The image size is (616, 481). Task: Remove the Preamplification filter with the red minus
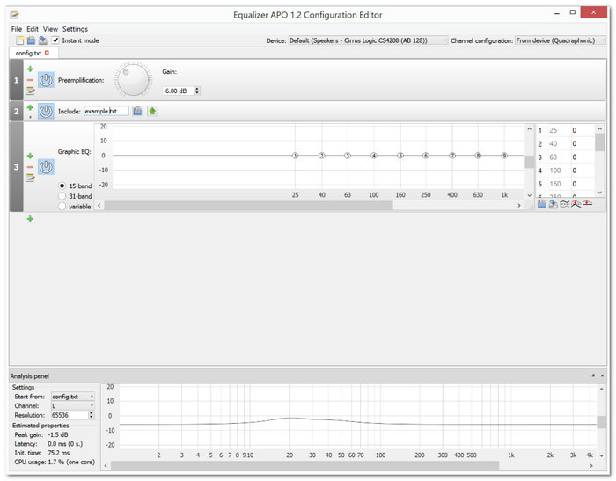point(30,80)
